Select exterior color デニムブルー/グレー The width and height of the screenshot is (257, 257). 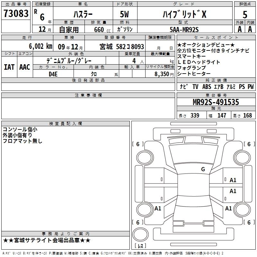click(69, 61)
